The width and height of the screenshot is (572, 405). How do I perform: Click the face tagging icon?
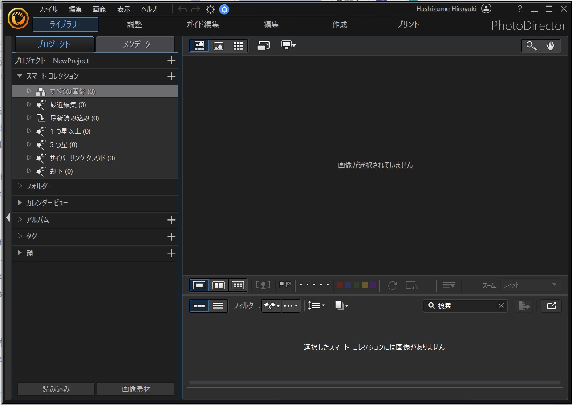click(264, 285)
